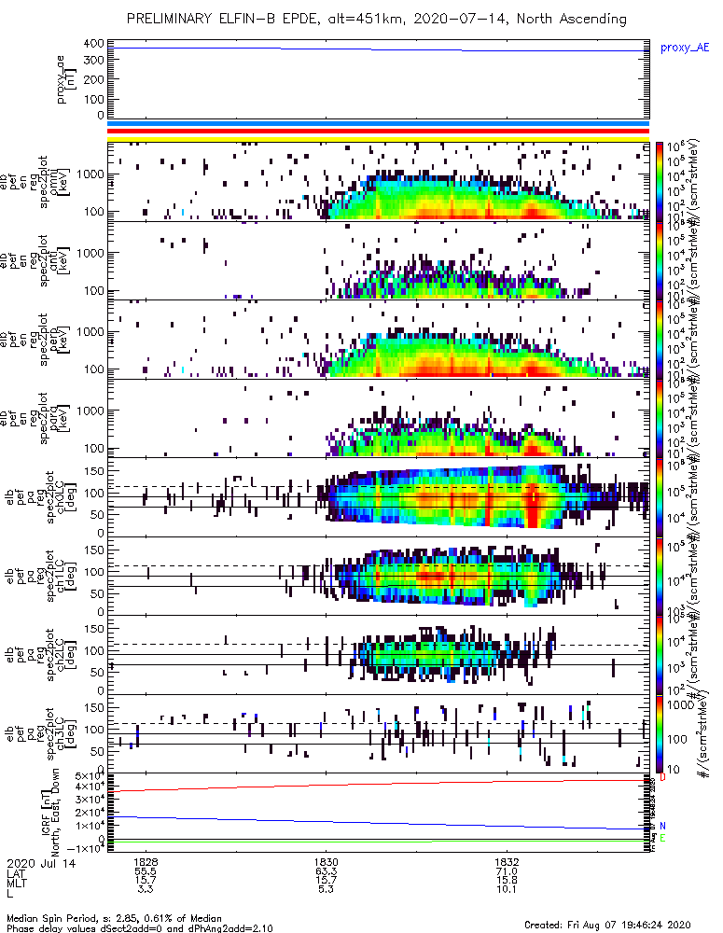Click the "IGRF [nT] North, East, Down" axis label
The width and height of the screenshot is (723, 933).
(50, 811)
